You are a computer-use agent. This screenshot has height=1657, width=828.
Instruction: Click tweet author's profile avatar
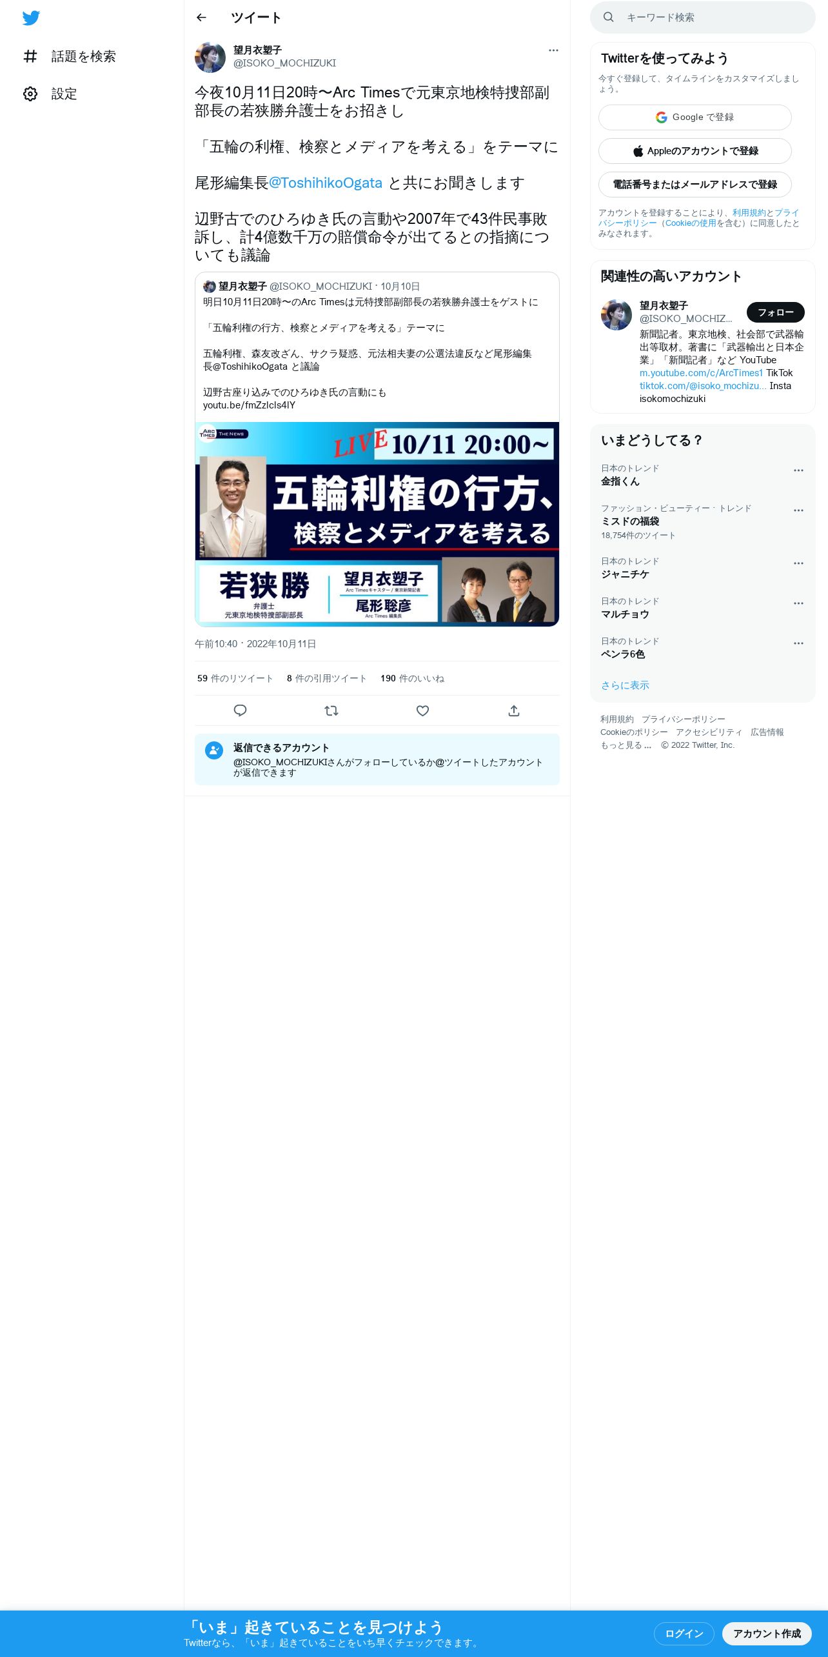coord(210,57)
